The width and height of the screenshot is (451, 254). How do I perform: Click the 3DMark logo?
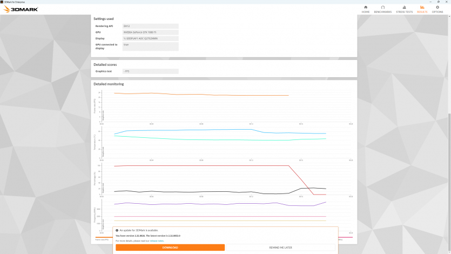(x=21, y=9)
